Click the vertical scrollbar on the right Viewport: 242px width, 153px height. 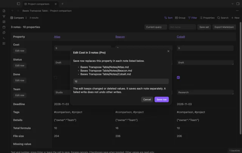coord(240,78)
